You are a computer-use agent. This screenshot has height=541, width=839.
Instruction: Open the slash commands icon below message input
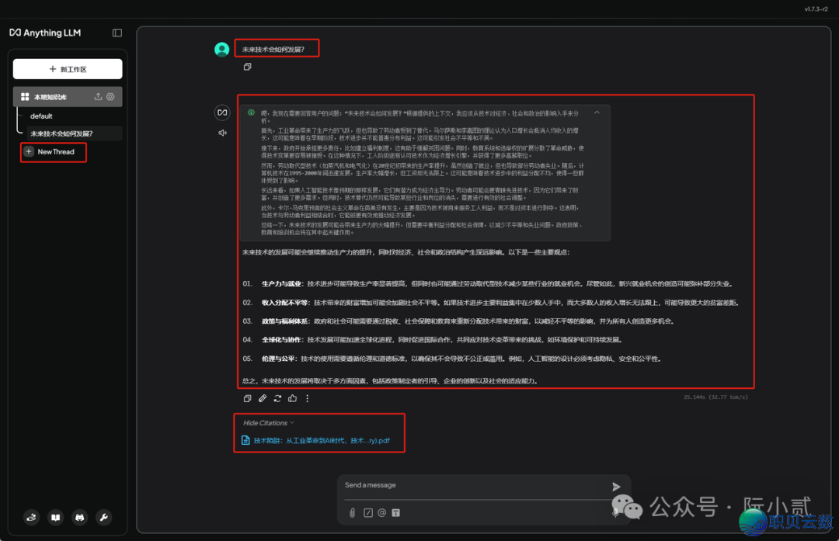367,512
